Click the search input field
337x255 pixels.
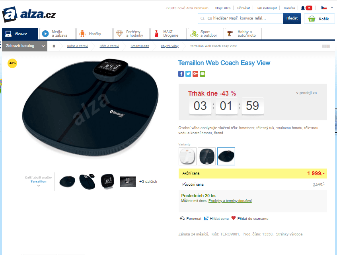[240, 18]
